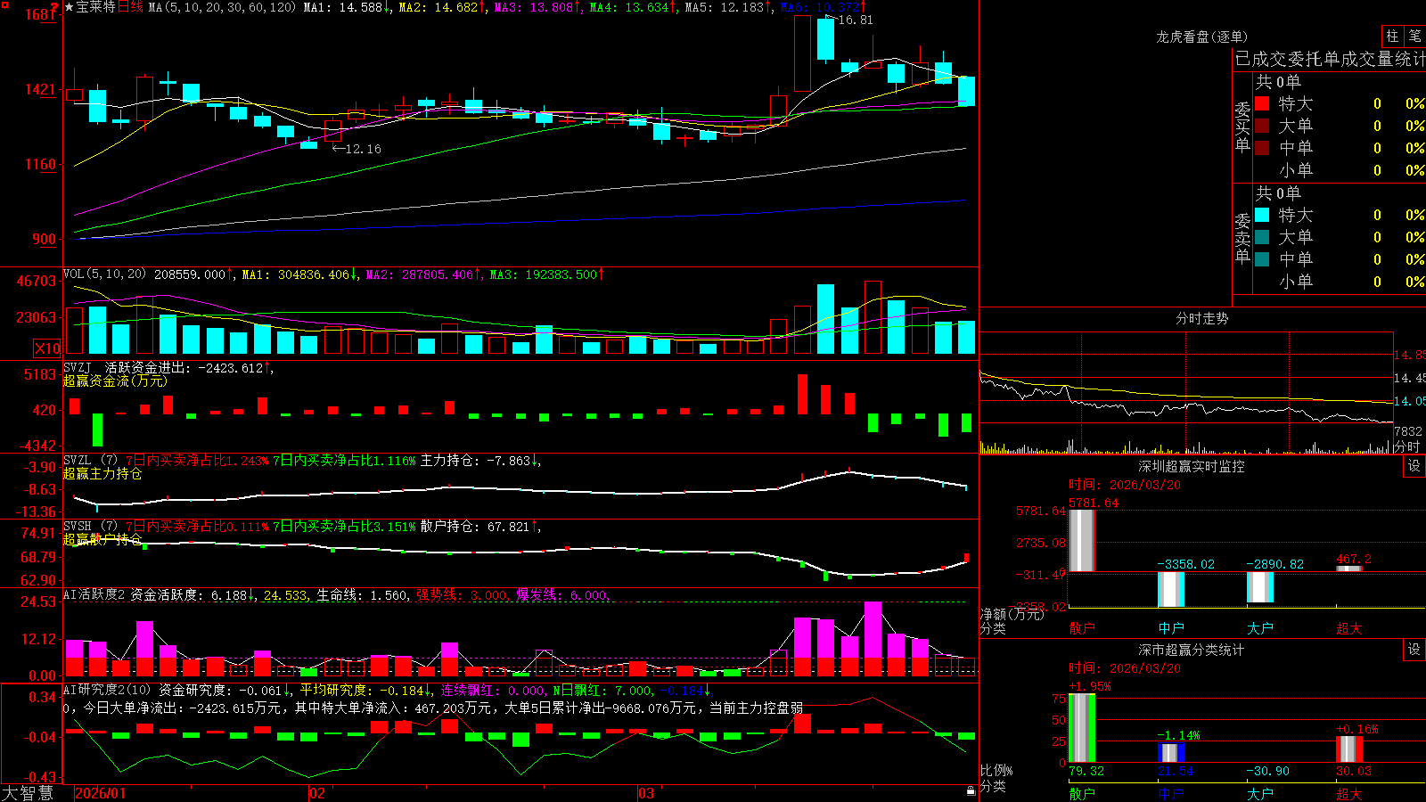Select the SVSH 散户持仓 indicator header
This screenshot has width=1426, height=802.
pos(90,527)
